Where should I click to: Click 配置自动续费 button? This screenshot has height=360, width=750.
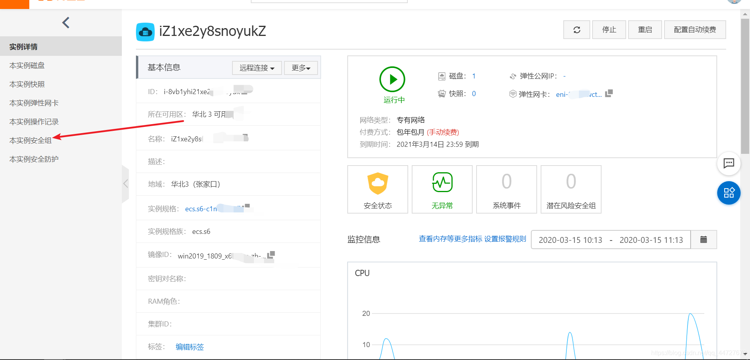click(695, 30)
